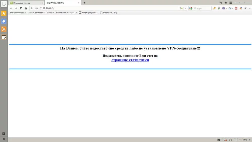252x142 pixels.
Task: Open the password key manager
Action: (214, 8)
